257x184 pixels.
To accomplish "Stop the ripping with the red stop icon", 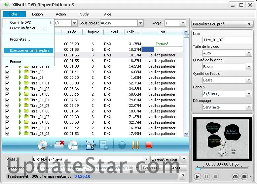I will click(x=149, y=145).
